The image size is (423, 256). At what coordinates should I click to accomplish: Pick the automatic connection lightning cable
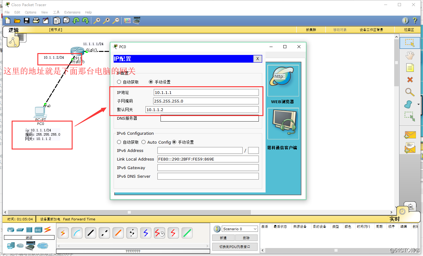(x=63, y=233)
